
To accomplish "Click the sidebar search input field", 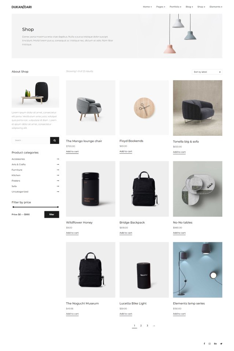I will click(x=31, y=140).
